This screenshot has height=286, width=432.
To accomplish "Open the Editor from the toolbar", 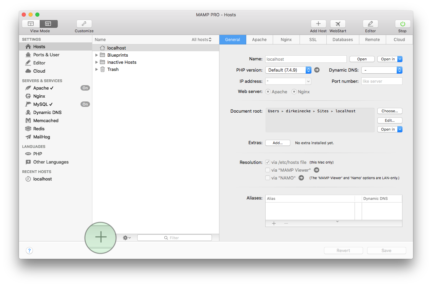I will (370, 24).
